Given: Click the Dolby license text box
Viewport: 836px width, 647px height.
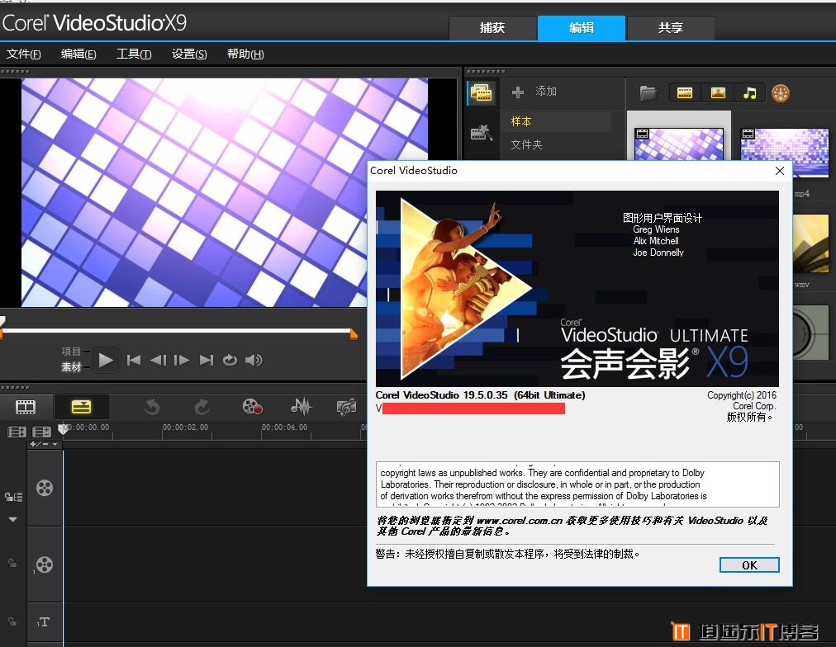Looking at the screenshot, I should pos(577,484).
